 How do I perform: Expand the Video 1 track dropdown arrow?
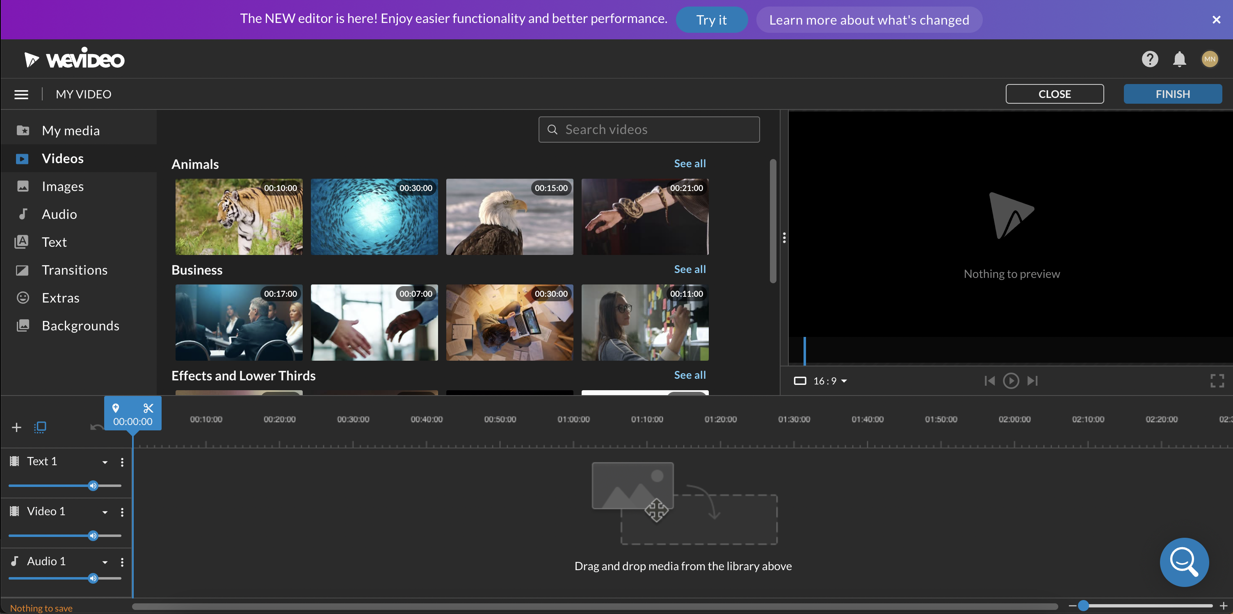click(105, 512)
